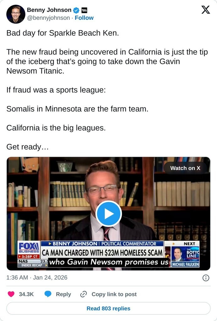Open Benny Johnson's profile avatar
217x321 pixels.
16,14
